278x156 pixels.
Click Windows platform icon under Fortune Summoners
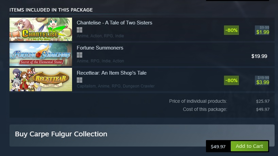pyautogui.click(x=80, y=55)
